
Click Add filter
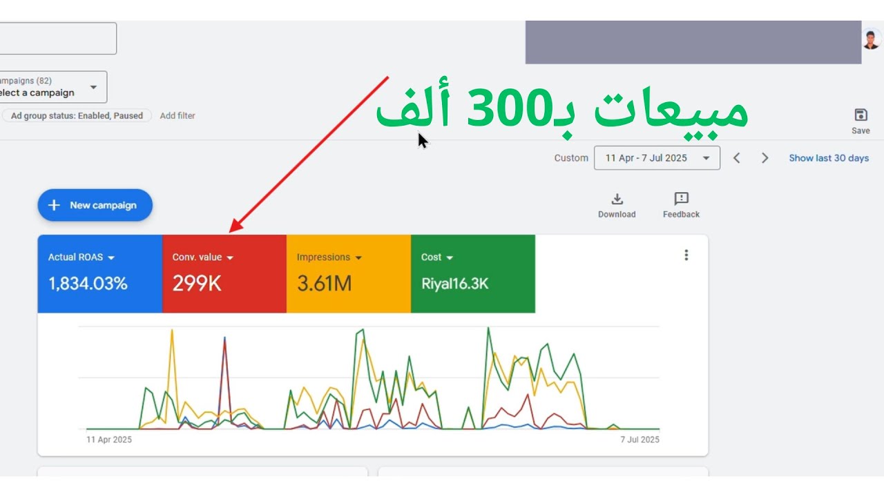point(177,116)
